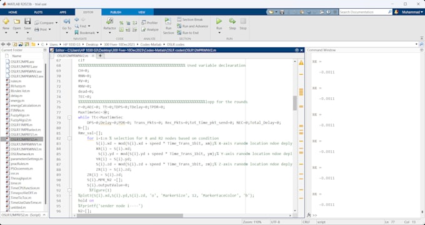Go forward in folder history

pos(9,44)
